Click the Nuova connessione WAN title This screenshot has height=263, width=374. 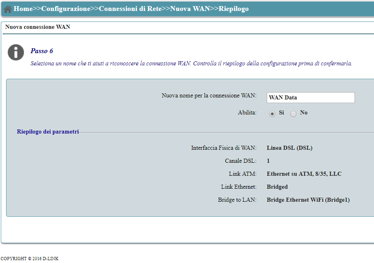coord(38,27)
